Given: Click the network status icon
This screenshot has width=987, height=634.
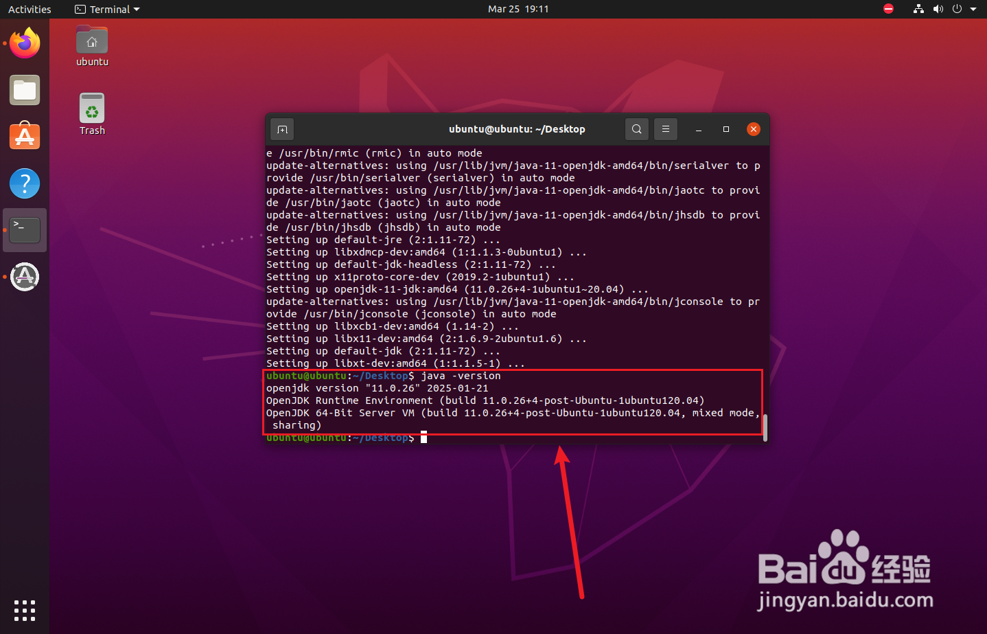Looking at the screenshot, I should (918, 9).
